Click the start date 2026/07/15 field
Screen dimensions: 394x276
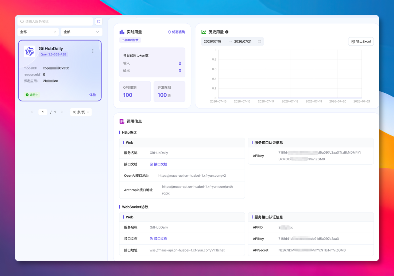coord(212,42)
